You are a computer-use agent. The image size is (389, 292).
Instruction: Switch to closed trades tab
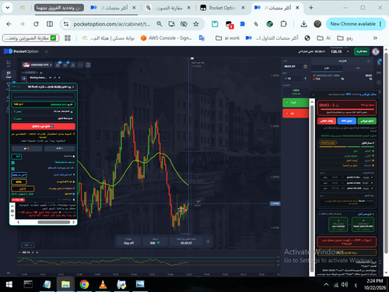tap(358, 68)
